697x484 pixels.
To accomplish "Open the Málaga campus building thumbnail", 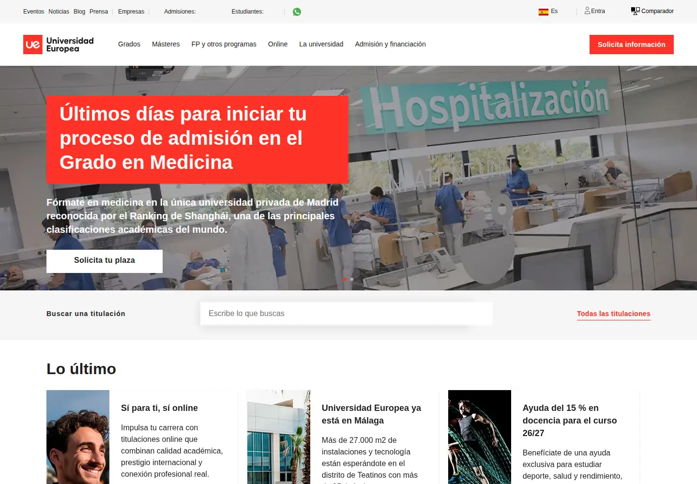I will 279,437.
